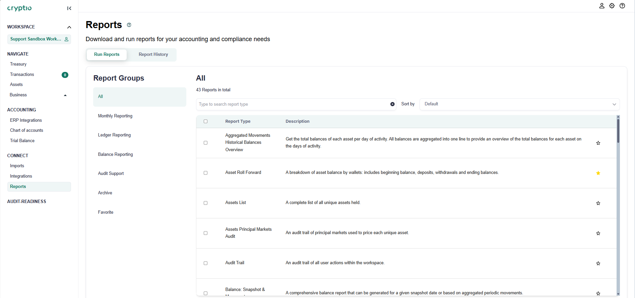Star the Audit Trail report
635x298 pixels.
(598, 264)
